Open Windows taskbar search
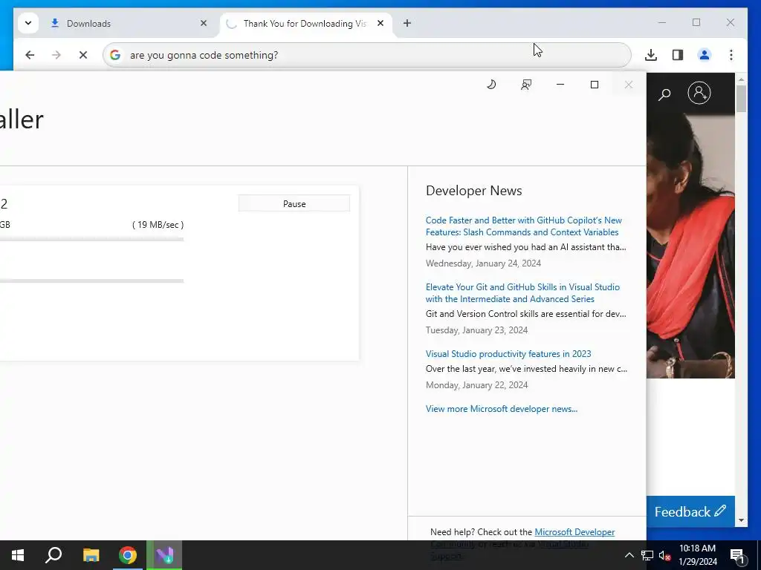 (54, 555)
